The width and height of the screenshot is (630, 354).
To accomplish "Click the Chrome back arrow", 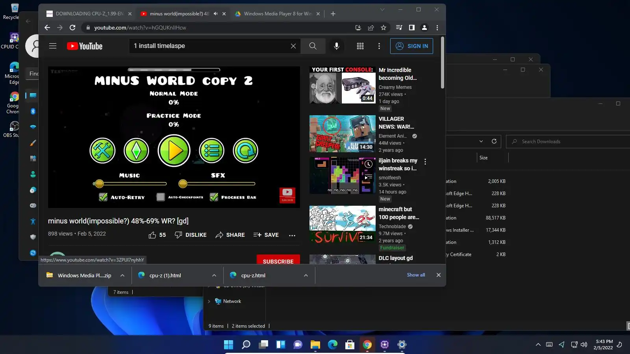I will click(47, 28).
